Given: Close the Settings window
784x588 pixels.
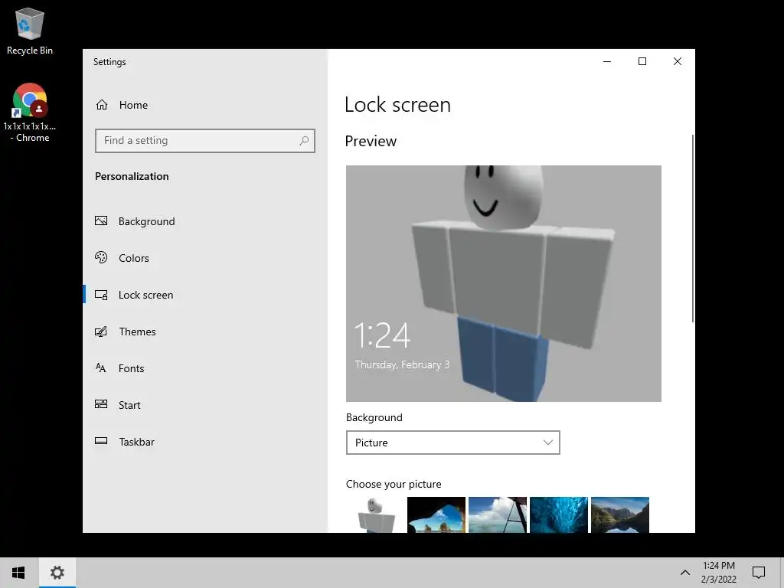Looking at the screenshot, I should [678, 61].
